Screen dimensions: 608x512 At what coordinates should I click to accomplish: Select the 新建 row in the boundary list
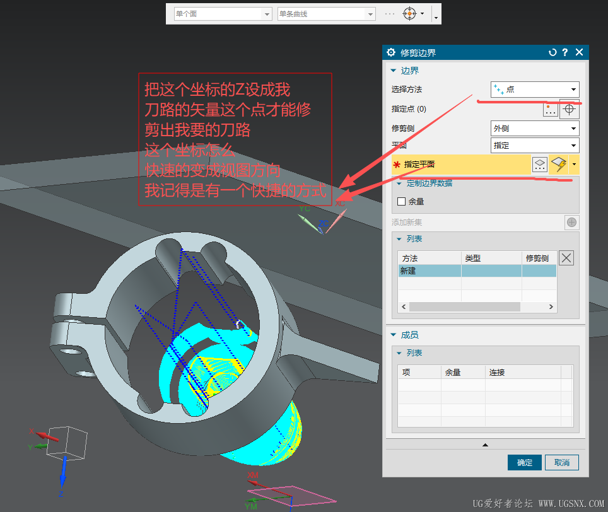429,270
